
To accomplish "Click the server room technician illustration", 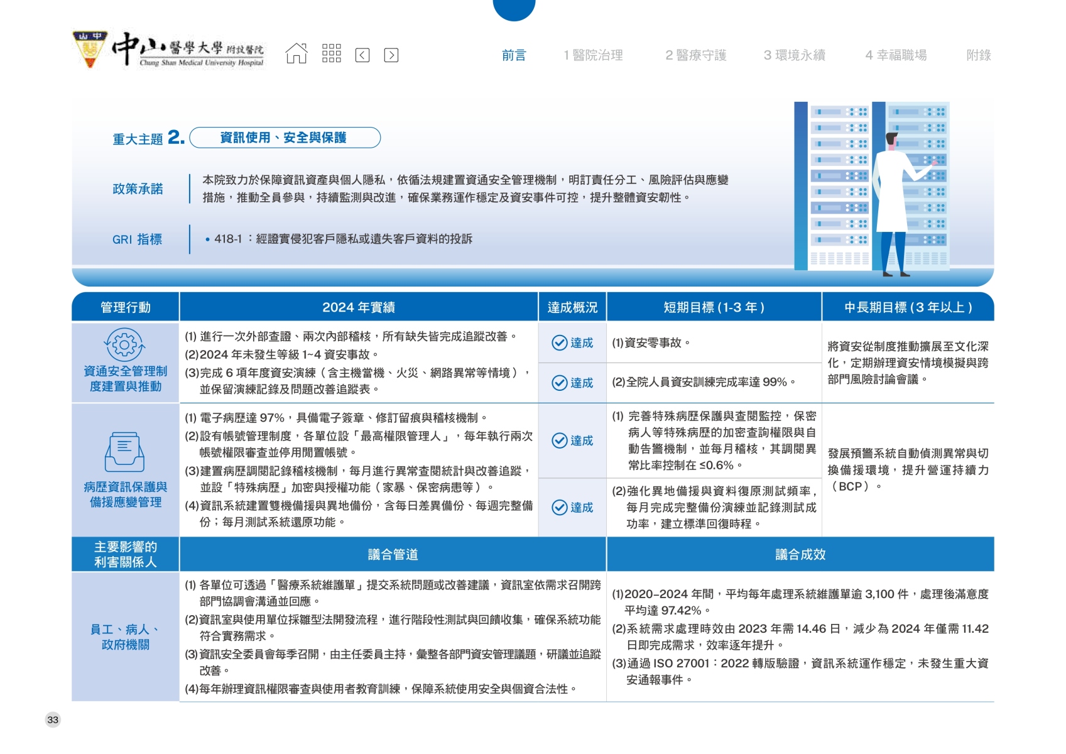I will pyautogui.click(x=872, y=187).
